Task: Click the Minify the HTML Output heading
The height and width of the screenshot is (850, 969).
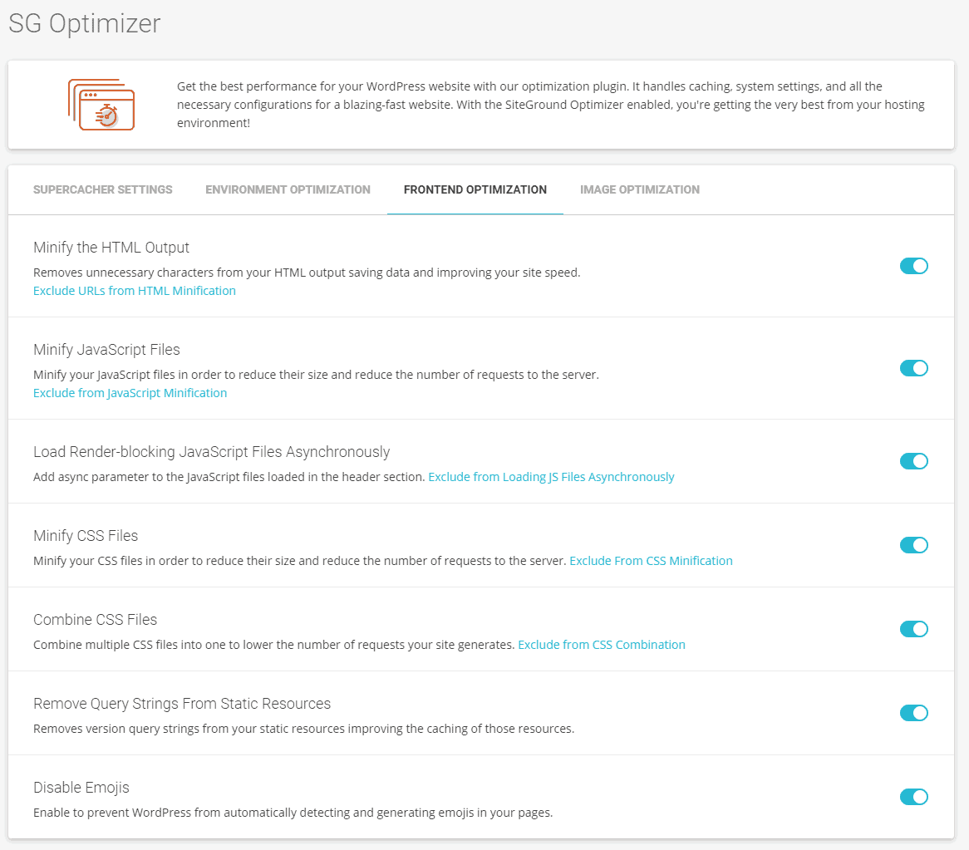Action: coord(111,247)
